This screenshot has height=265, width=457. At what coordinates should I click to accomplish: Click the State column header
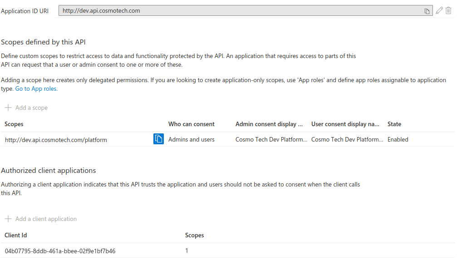(394, 124)
